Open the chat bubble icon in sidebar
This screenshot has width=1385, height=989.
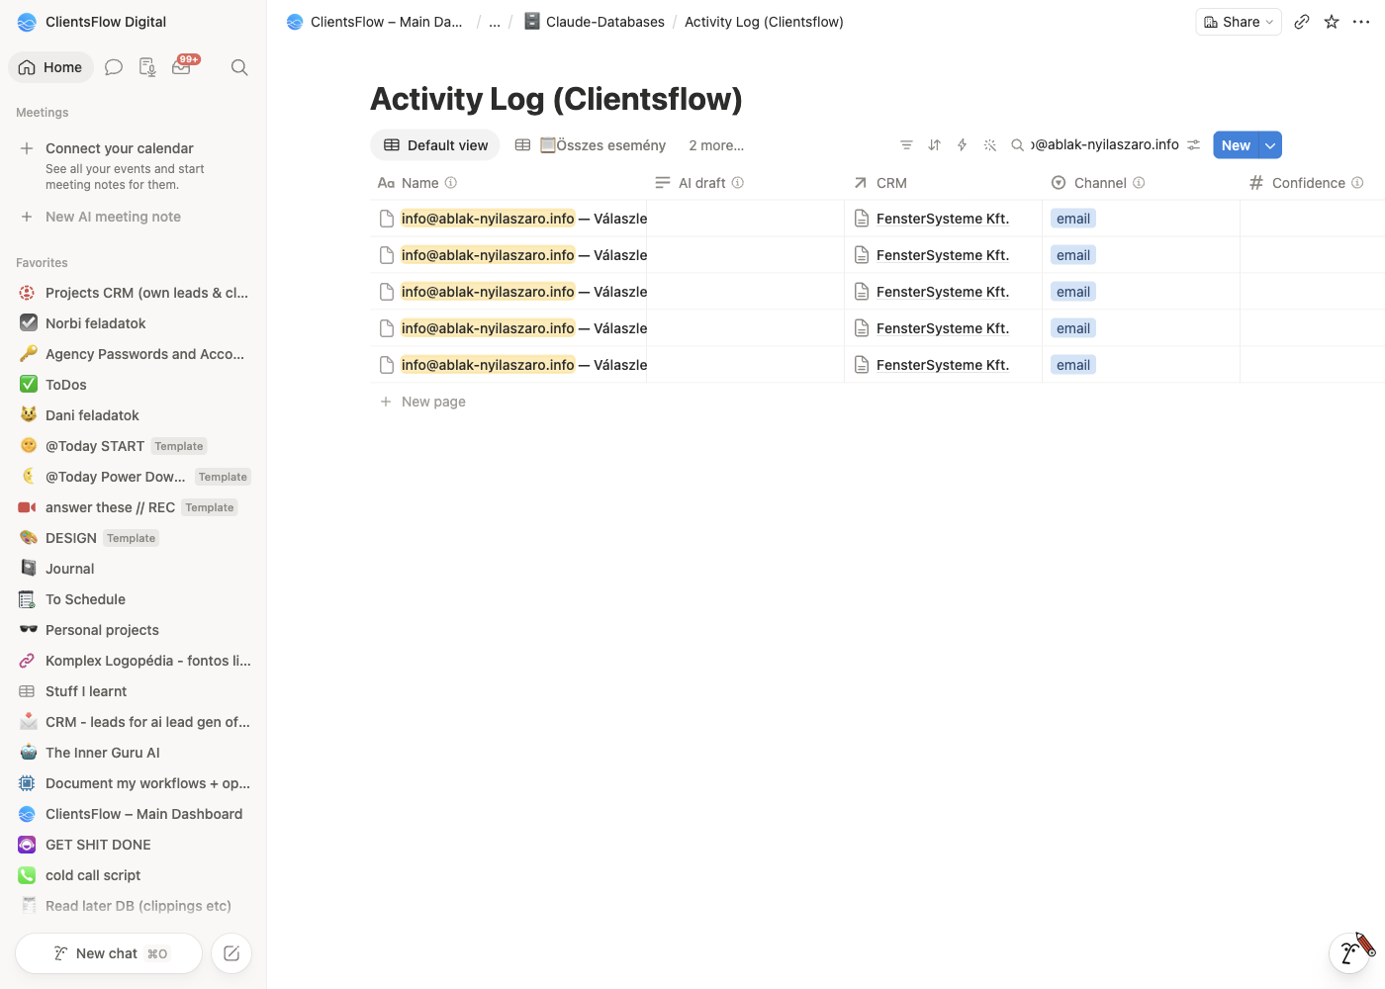click(114, 67)
